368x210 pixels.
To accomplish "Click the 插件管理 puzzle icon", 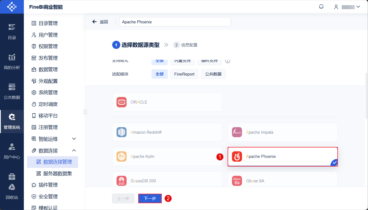I will click(x=34, y=185).
